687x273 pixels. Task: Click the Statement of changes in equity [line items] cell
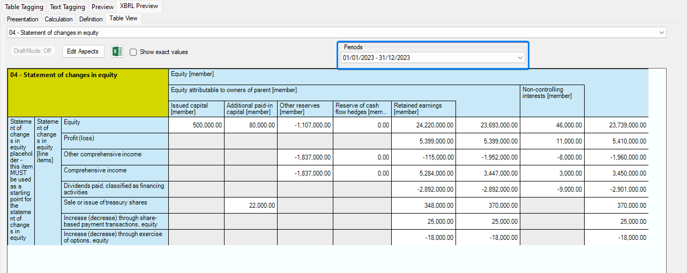coord(48,181)
